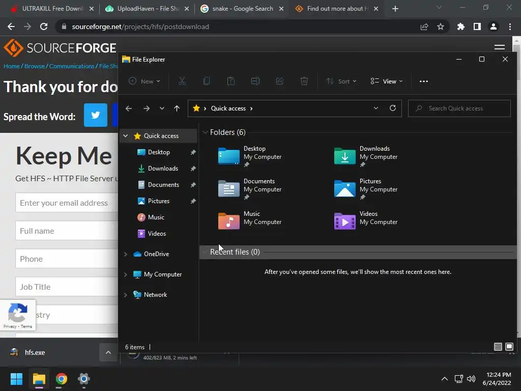The image size is (521, 391).
Task: Click the Delete trash icon in File Explorer
Action: click(x=304, y=81)
